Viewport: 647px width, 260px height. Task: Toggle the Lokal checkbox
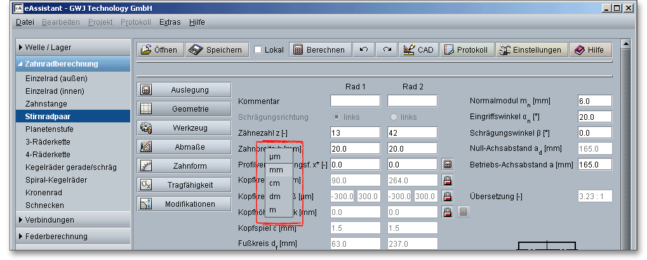pyautogui.click(x=258, y=50)
